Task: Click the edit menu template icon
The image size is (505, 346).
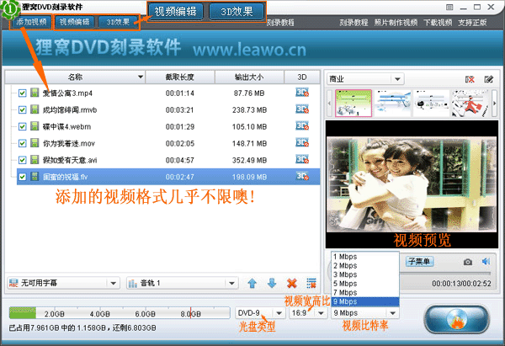Action: [x=488, y=79]
